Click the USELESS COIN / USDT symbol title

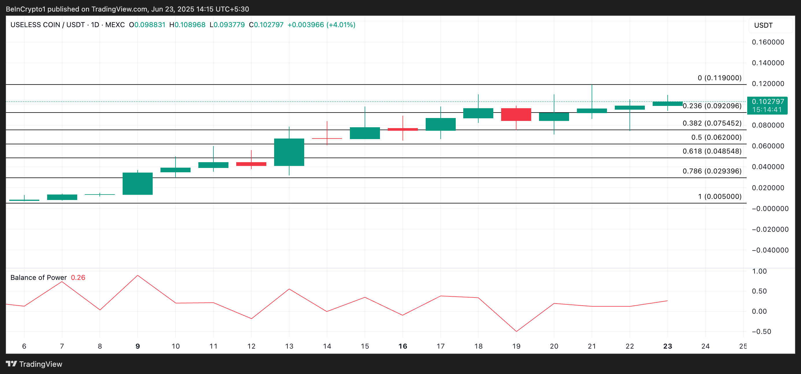coord(47,25)
